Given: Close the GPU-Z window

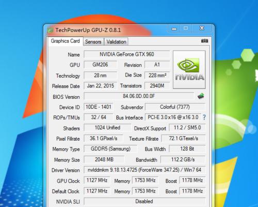Looking at the screenshot, I should pos(202,28).
